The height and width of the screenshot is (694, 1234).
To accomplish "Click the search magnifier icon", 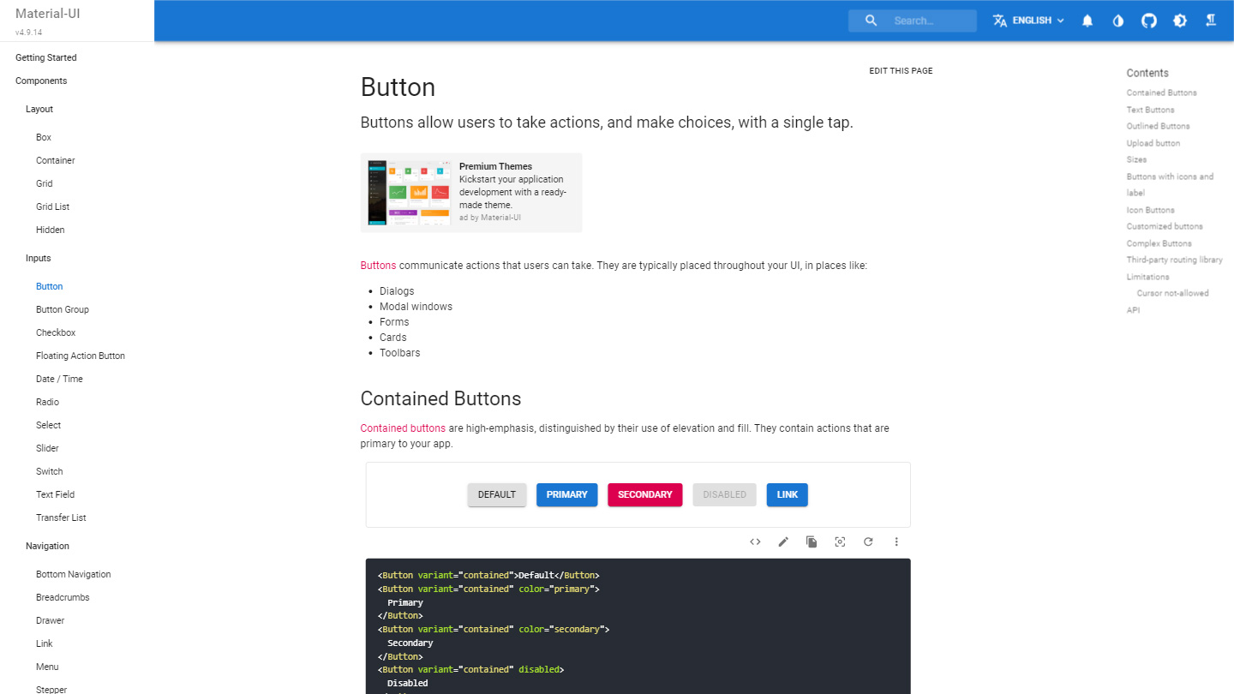I will tap(872, 21).
